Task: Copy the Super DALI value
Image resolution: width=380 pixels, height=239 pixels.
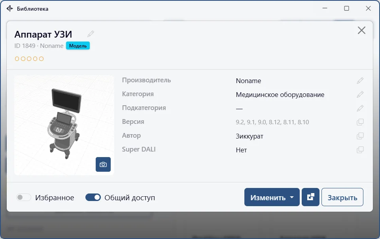Action: pyautogui.click(x=360, y=150)
